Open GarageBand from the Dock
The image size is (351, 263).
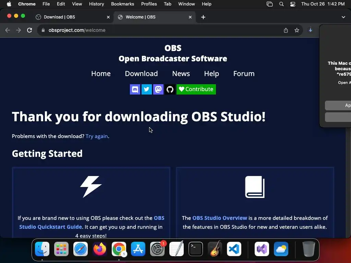[x=215, y=249]
